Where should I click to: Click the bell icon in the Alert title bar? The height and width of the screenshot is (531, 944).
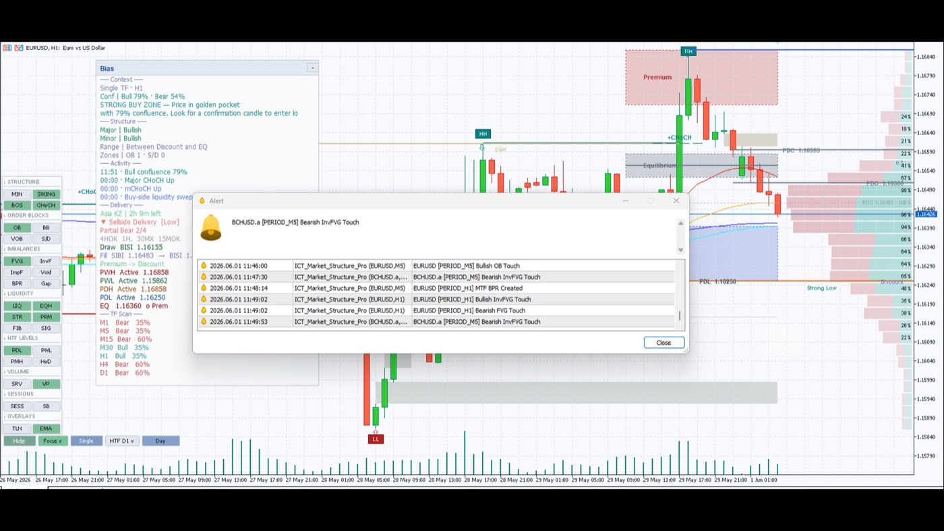202,201
